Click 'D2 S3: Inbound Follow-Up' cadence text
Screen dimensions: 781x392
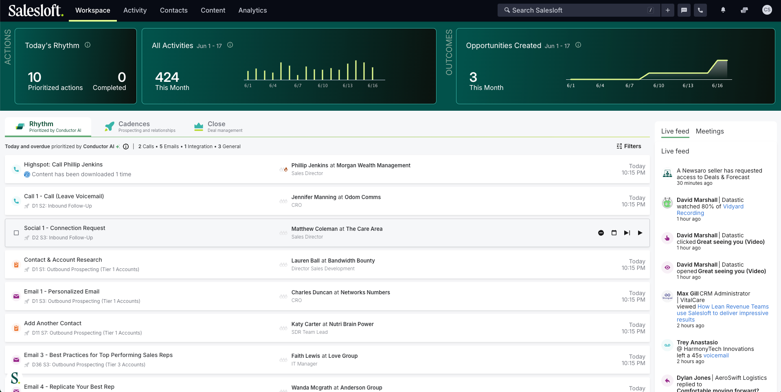pyautogui.click(x=62, y=238)
